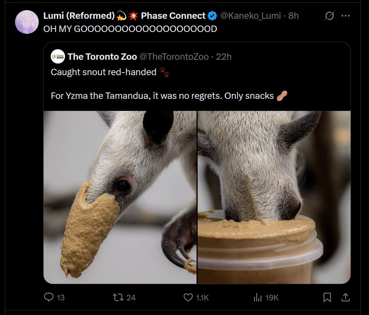Open Lumi (Reformed) Phase Connect display name
Image resolution: width=369 pixels, height=315 pixels.
(124, 16)
